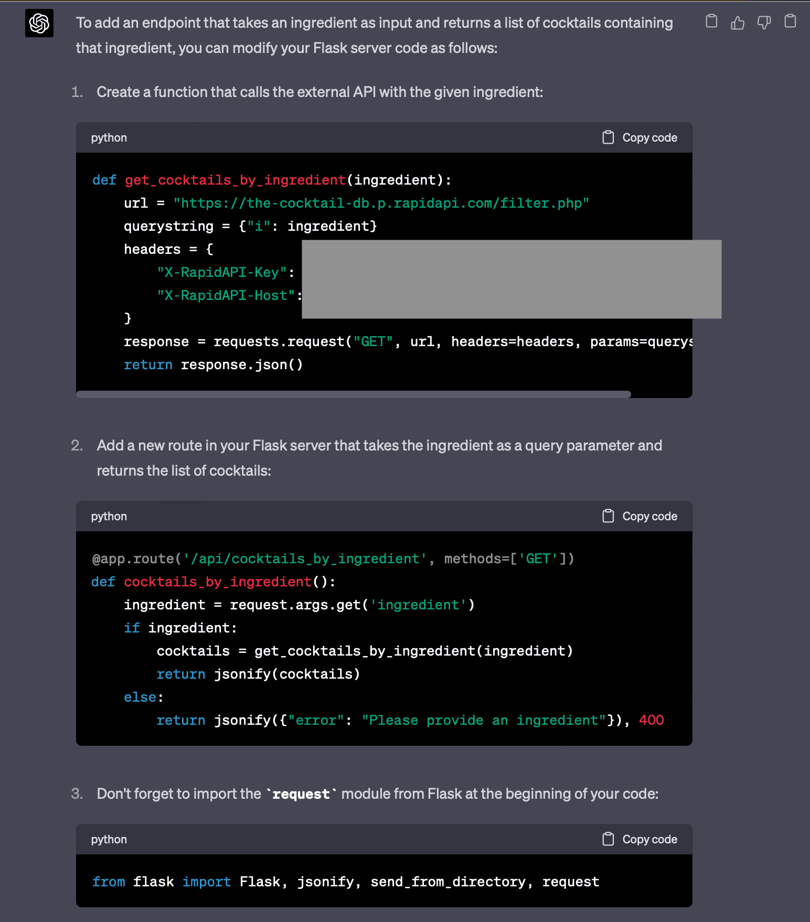Click the "X-RapidAPI-Key" header string
The image size is (810, 922).
tap(222, 273)
